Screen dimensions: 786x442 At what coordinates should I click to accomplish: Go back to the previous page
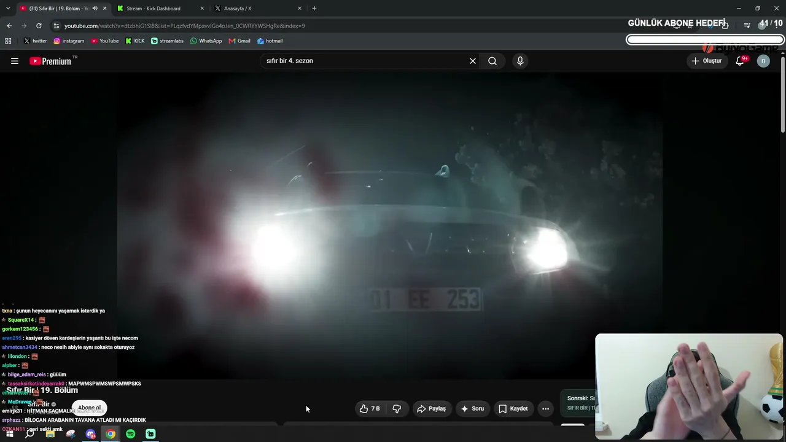[x=9, y=26]
